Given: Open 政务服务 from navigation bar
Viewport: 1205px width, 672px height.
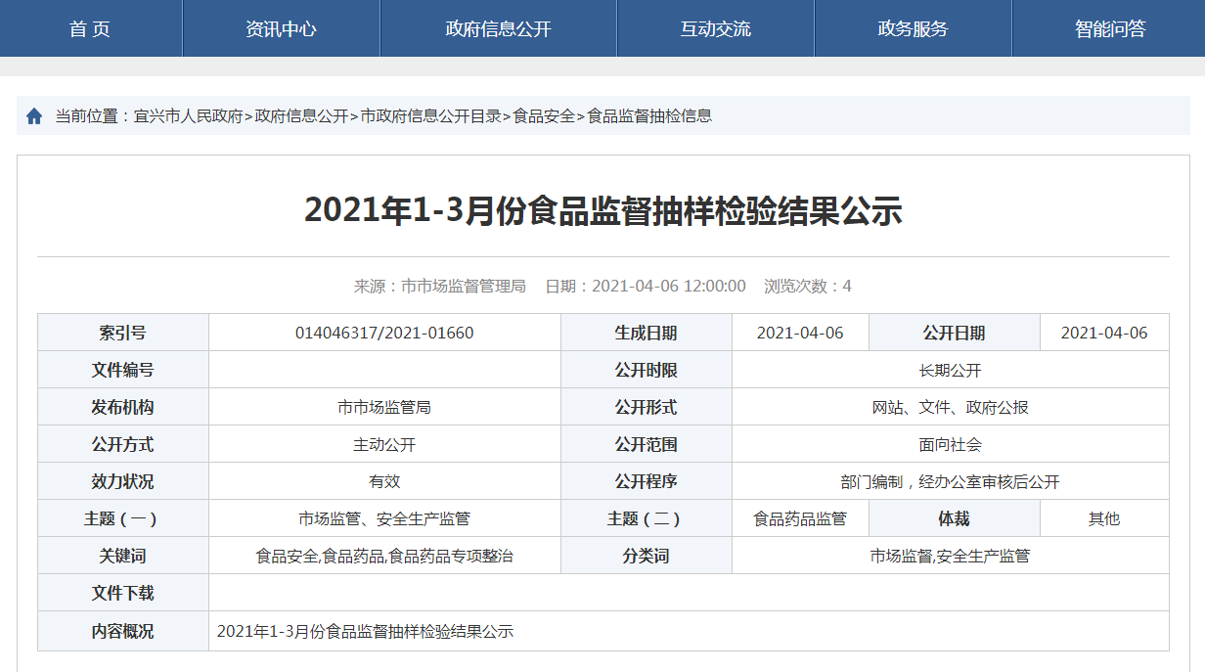Looking at the screenshot, I should pos(913,29).
